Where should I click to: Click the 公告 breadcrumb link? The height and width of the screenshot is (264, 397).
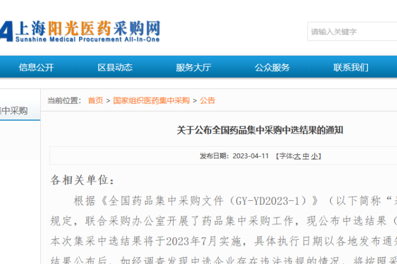click(207, 100)
